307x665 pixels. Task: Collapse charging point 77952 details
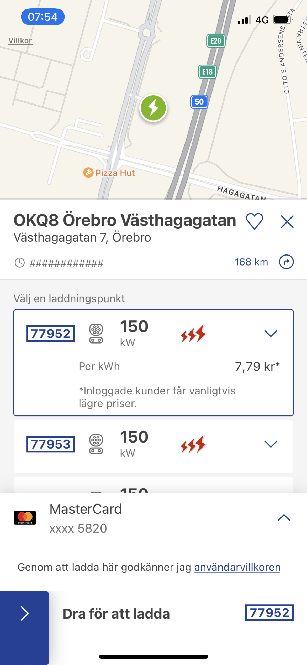pos(271,333)
